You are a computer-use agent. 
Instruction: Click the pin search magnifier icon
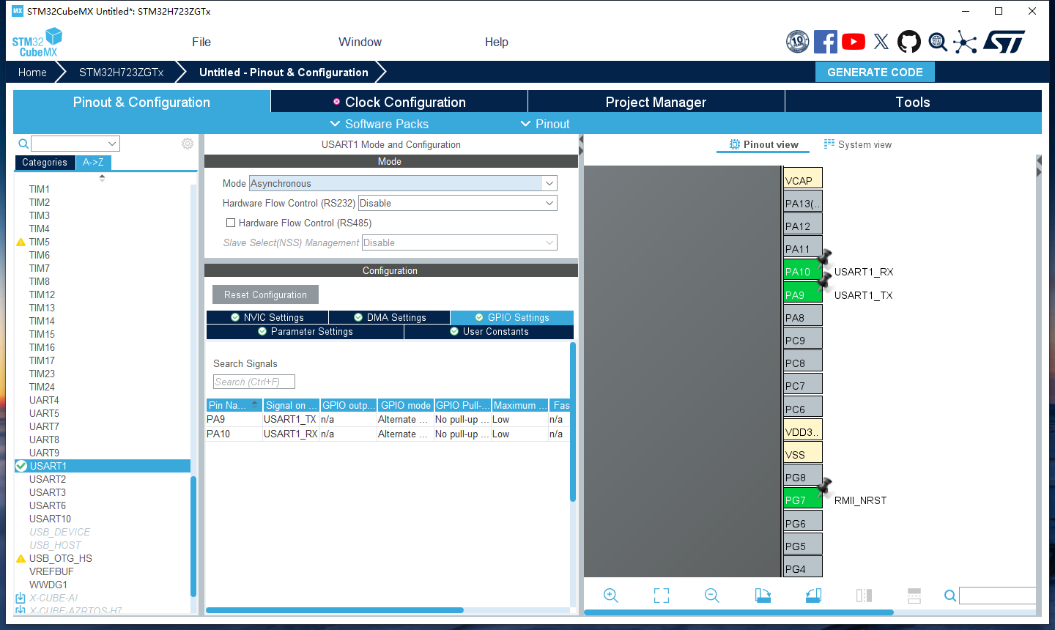[950, 596]
